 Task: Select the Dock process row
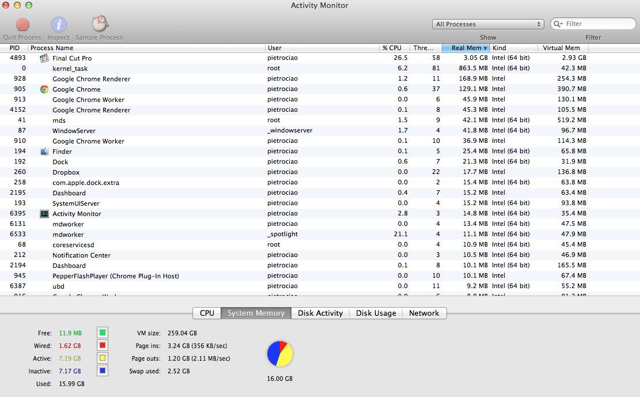point(320,162)
